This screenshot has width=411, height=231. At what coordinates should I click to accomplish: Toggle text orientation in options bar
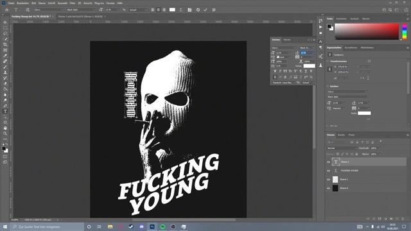tap(28, 10)
